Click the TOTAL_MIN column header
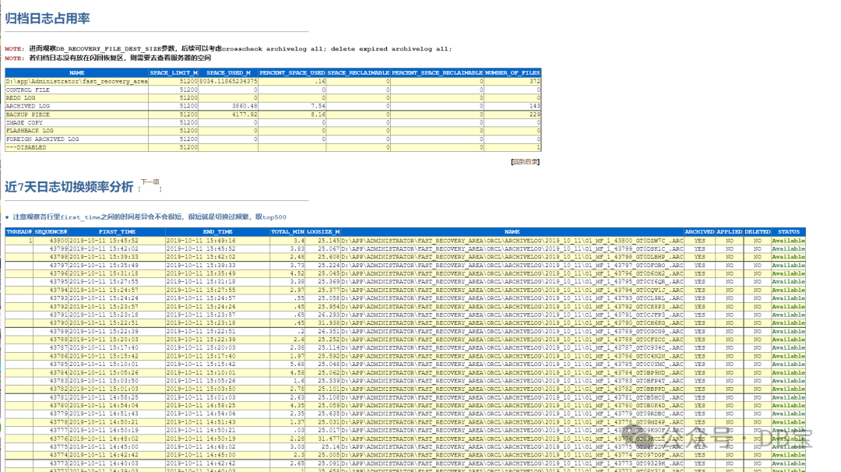Image resolution: width=841 pixels, height=472 pixels. 287,231
